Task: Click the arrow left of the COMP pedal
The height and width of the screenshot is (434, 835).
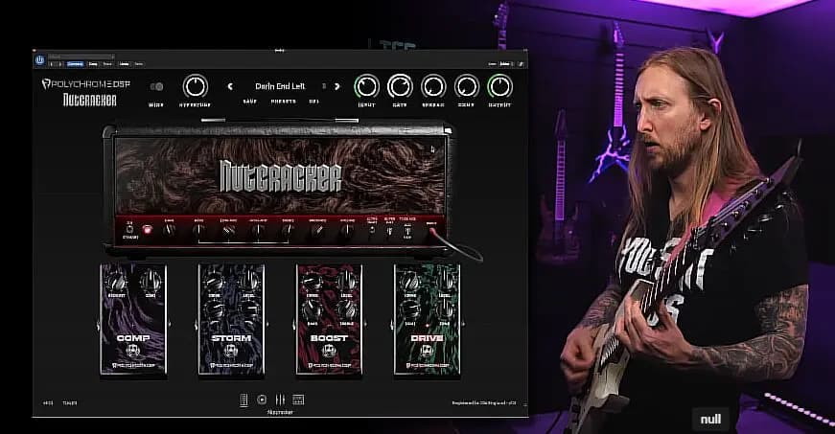Action: click(98, 324)
